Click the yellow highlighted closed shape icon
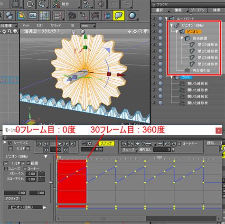The width and height of the screenshot is (225, 224). [119, 16]
